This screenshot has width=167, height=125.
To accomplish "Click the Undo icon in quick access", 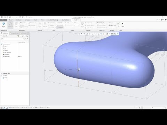I will pyautogui.click(x=13, y=17).
